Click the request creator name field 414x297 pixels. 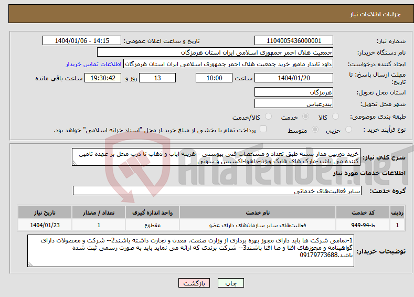228,64
